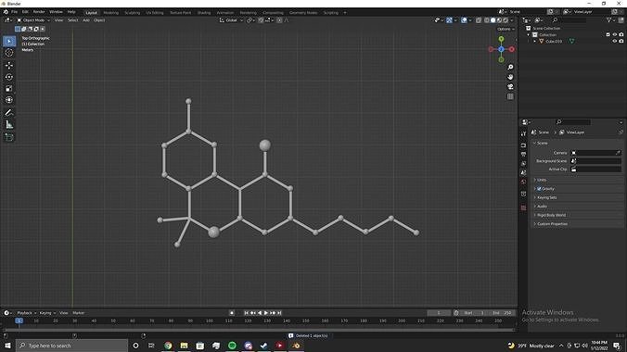Click the green Y axis on navigation gizmo

pyautogui.click(x=501, y=39)
